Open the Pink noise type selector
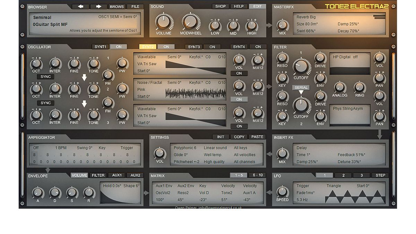The width and height of the screenshot is (416, 234). coord(141,89)
